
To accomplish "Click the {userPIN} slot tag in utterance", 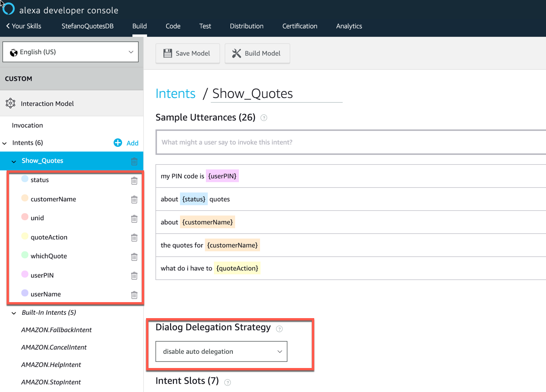I will pos(222,176).
